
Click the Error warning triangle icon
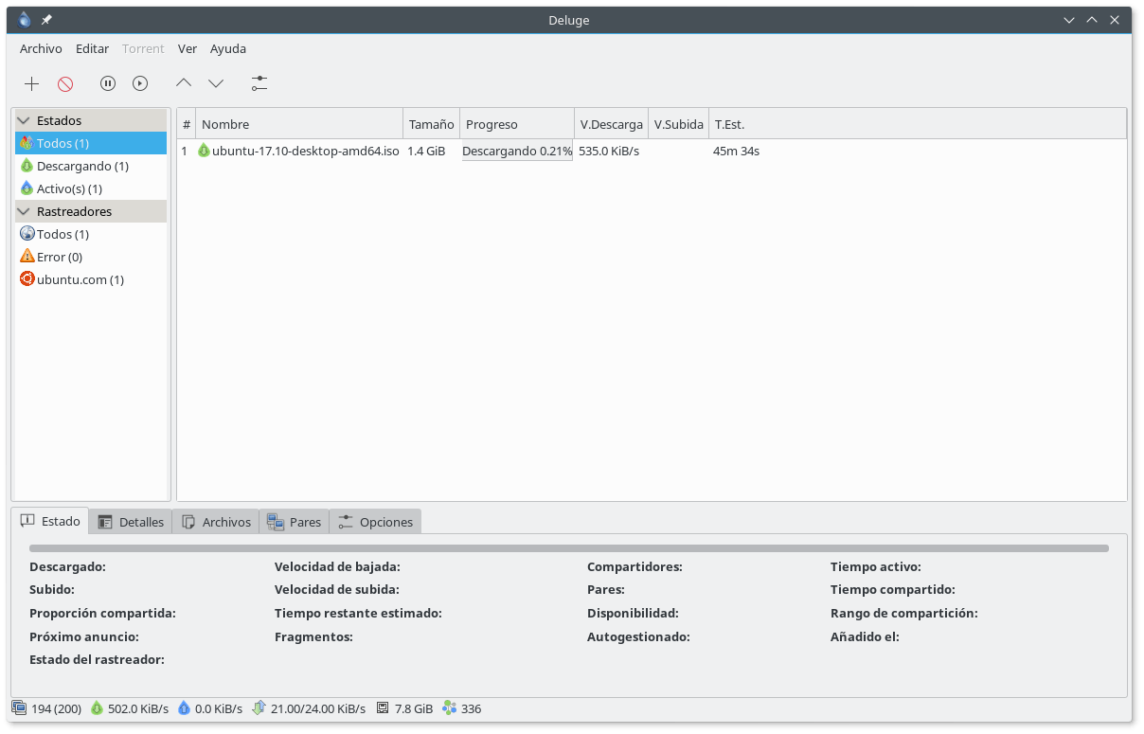coord(27,256)
